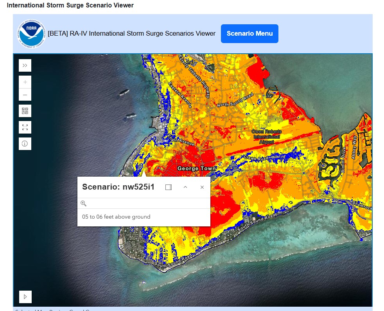
Task: Dock the scenario popup panel
Action: pyautogui.click(x=168, y=187)
